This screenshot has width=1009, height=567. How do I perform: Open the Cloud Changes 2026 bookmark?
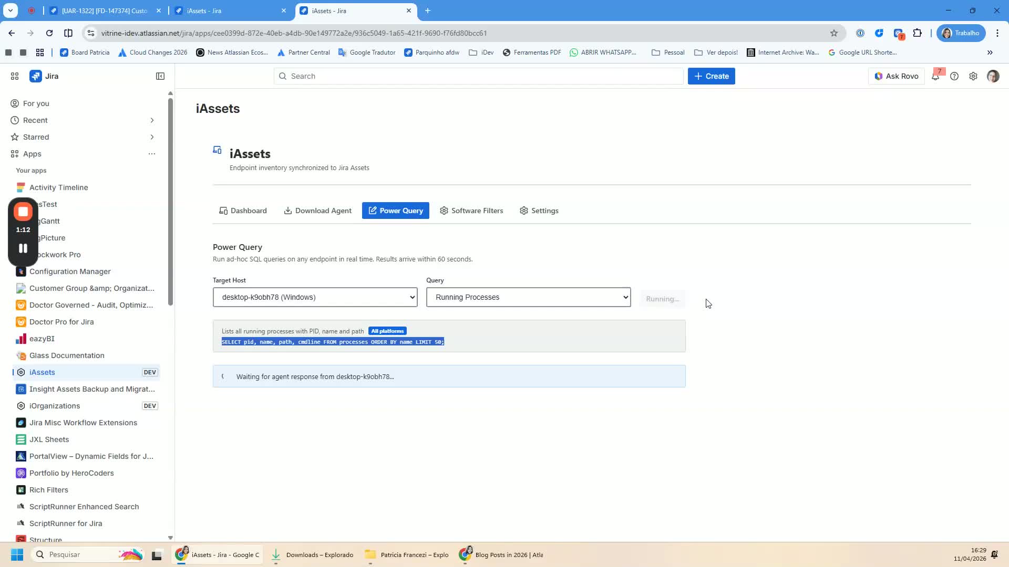pos(153,52)
